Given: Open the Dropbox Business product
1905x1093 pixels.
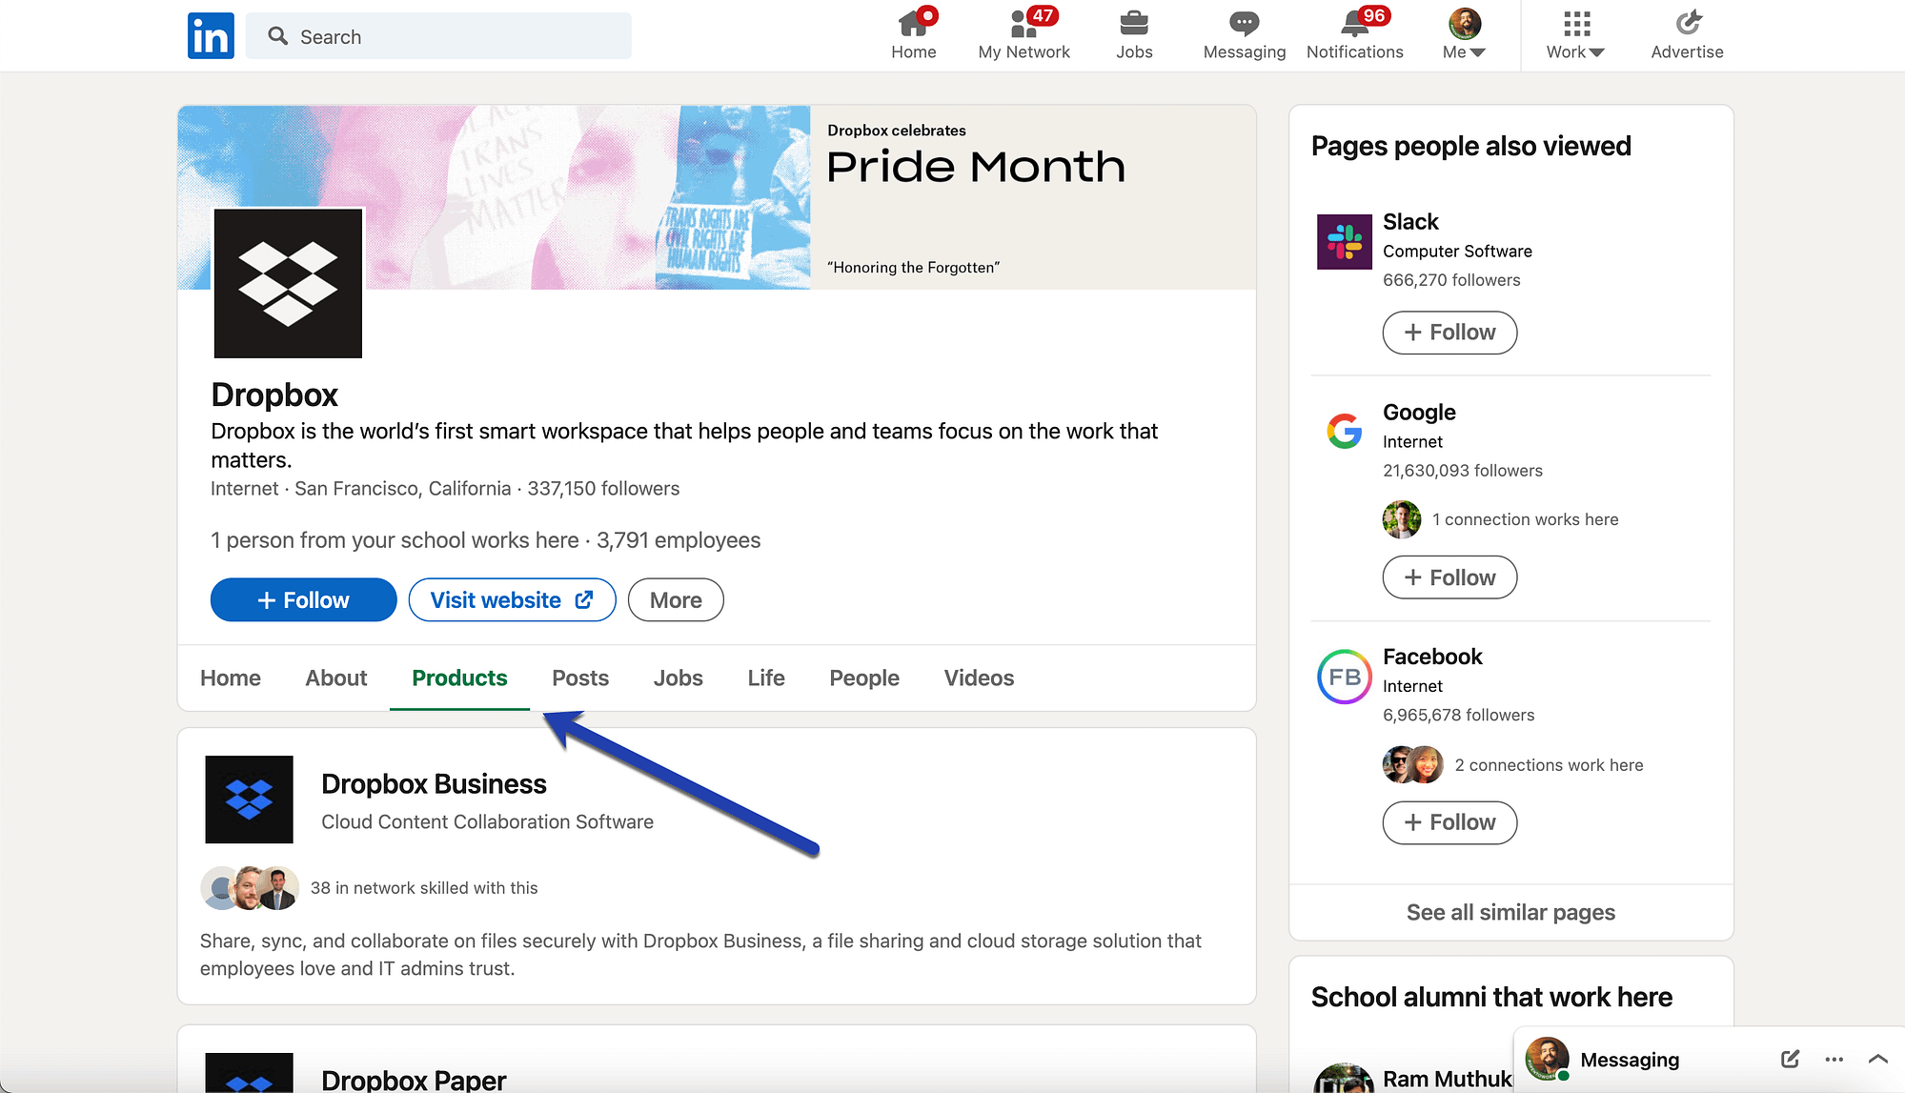Looking at the screenshot, I should click(x=434, y=784).
